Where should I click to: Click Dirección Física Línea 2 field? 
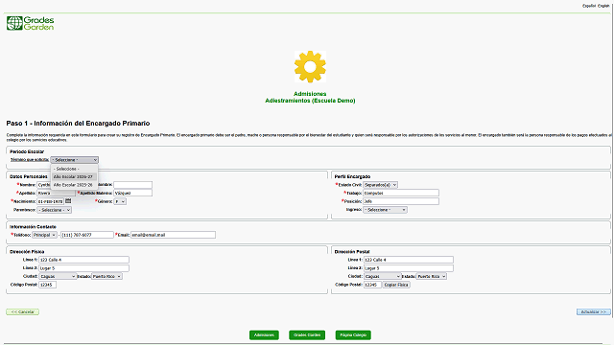click(83, 268)
